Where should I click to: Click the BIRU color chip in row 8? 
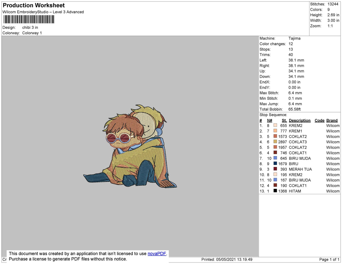point(275,164)
